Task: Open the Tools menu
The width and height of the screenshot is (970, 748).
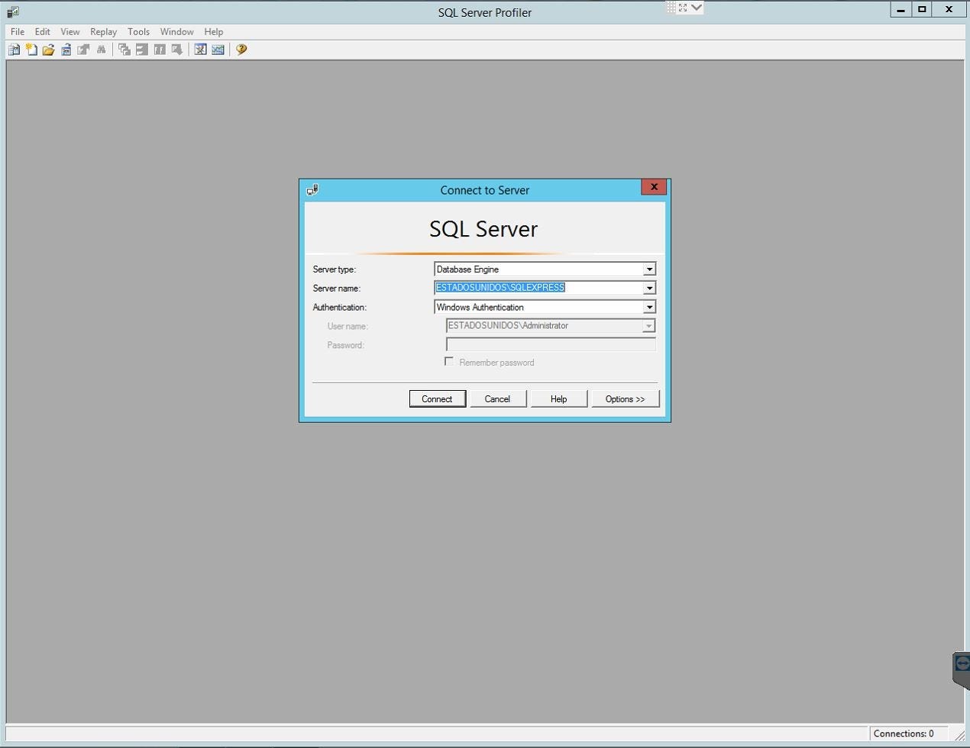Action: pyautogui.click(x=138, y=32)
